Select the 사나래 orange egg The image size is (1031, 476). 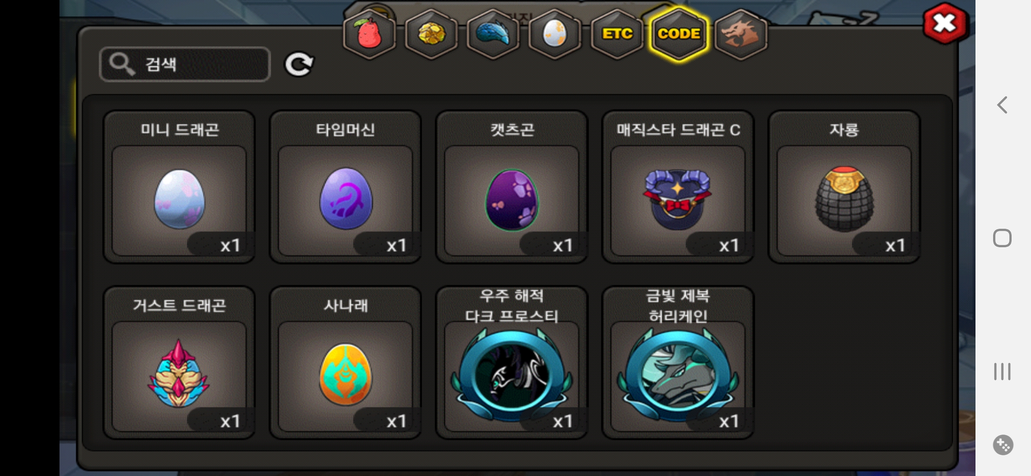pos(345,362)
